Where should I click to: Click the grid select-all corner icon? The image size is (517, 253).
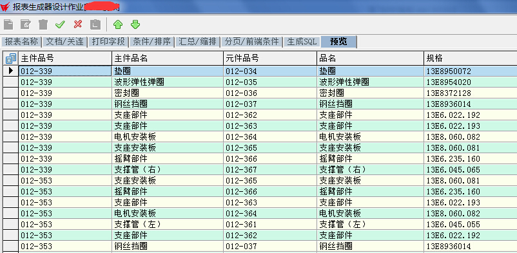[11, 59]
